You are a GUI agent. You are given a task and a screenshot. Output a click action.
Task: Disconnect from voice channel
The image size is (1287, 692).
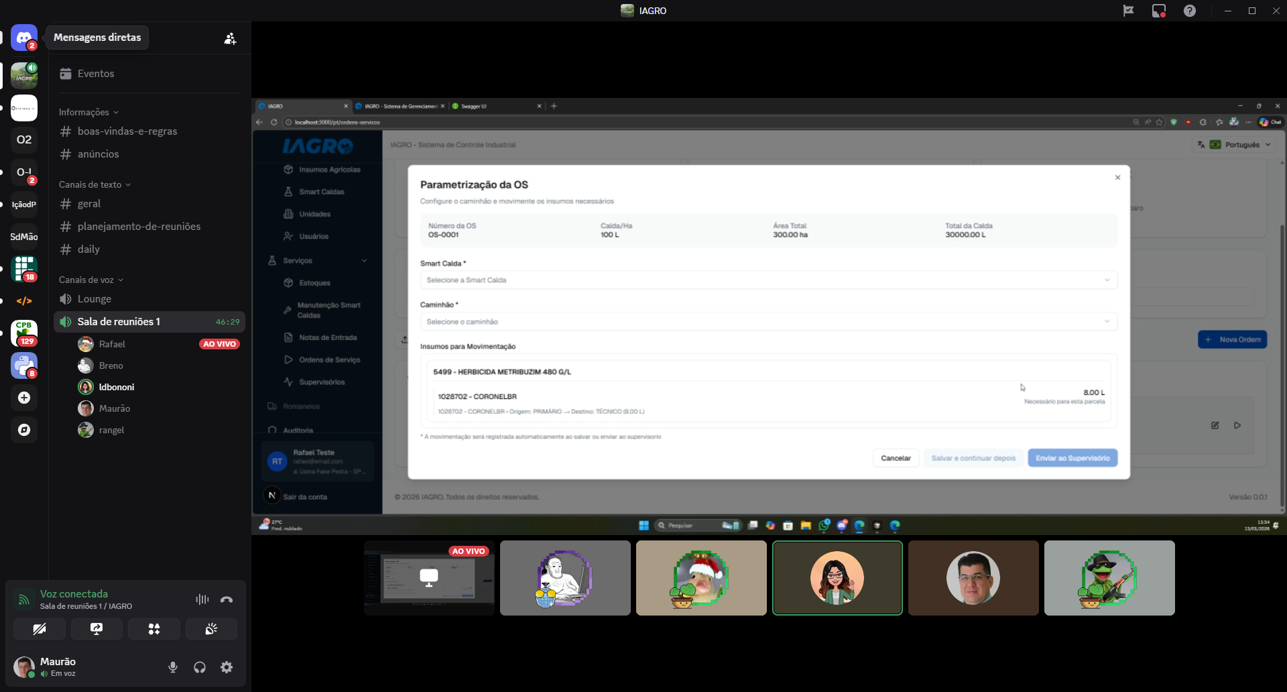tap(227, 599)
